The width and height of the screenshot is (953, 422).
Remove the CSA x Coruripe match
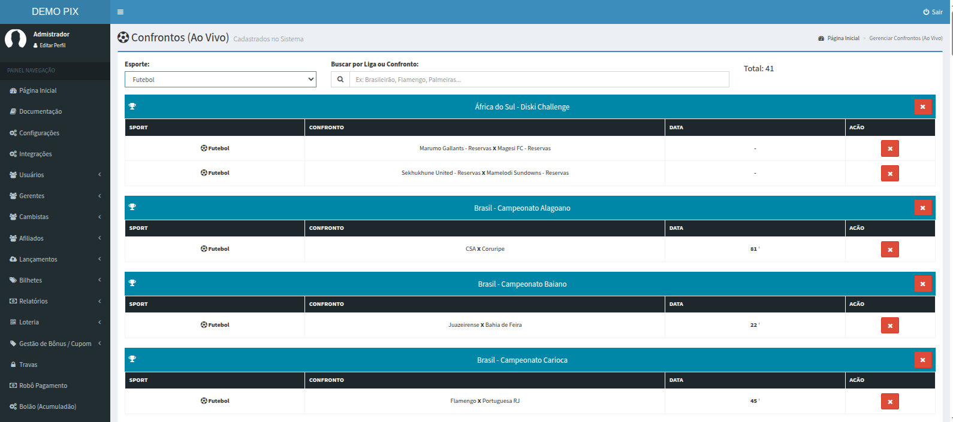(x=889, y=250)
